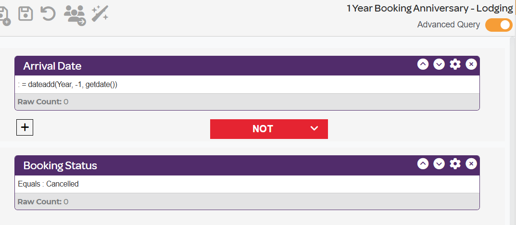Image resolution: width=516 pixels, height=225 pixels.
Task: Remove the Arrival Date criteria block
Action: (x=471, y=64)
